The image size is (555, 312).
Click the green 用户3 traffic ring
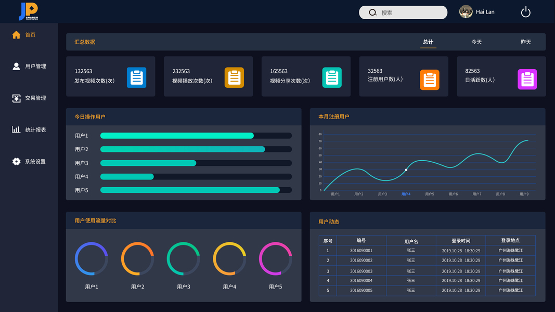coord(183,258)
